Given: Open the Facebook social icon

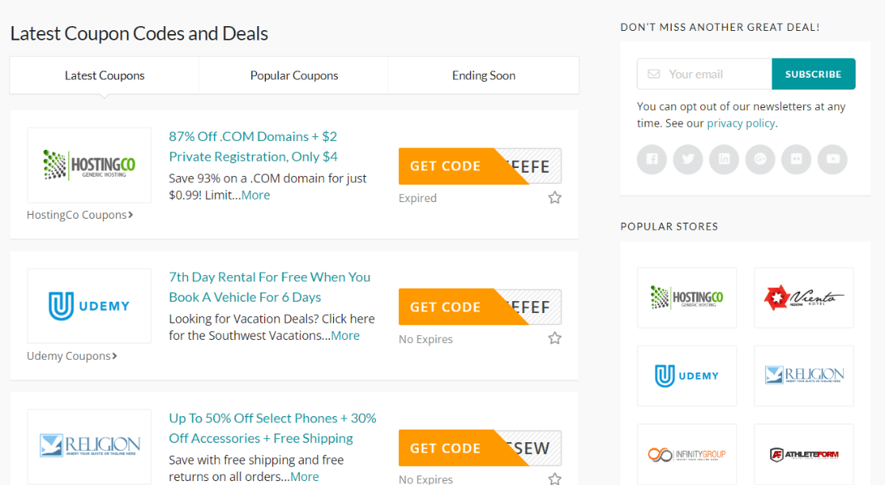Looking at the screenshot, I should coord(651,159).
